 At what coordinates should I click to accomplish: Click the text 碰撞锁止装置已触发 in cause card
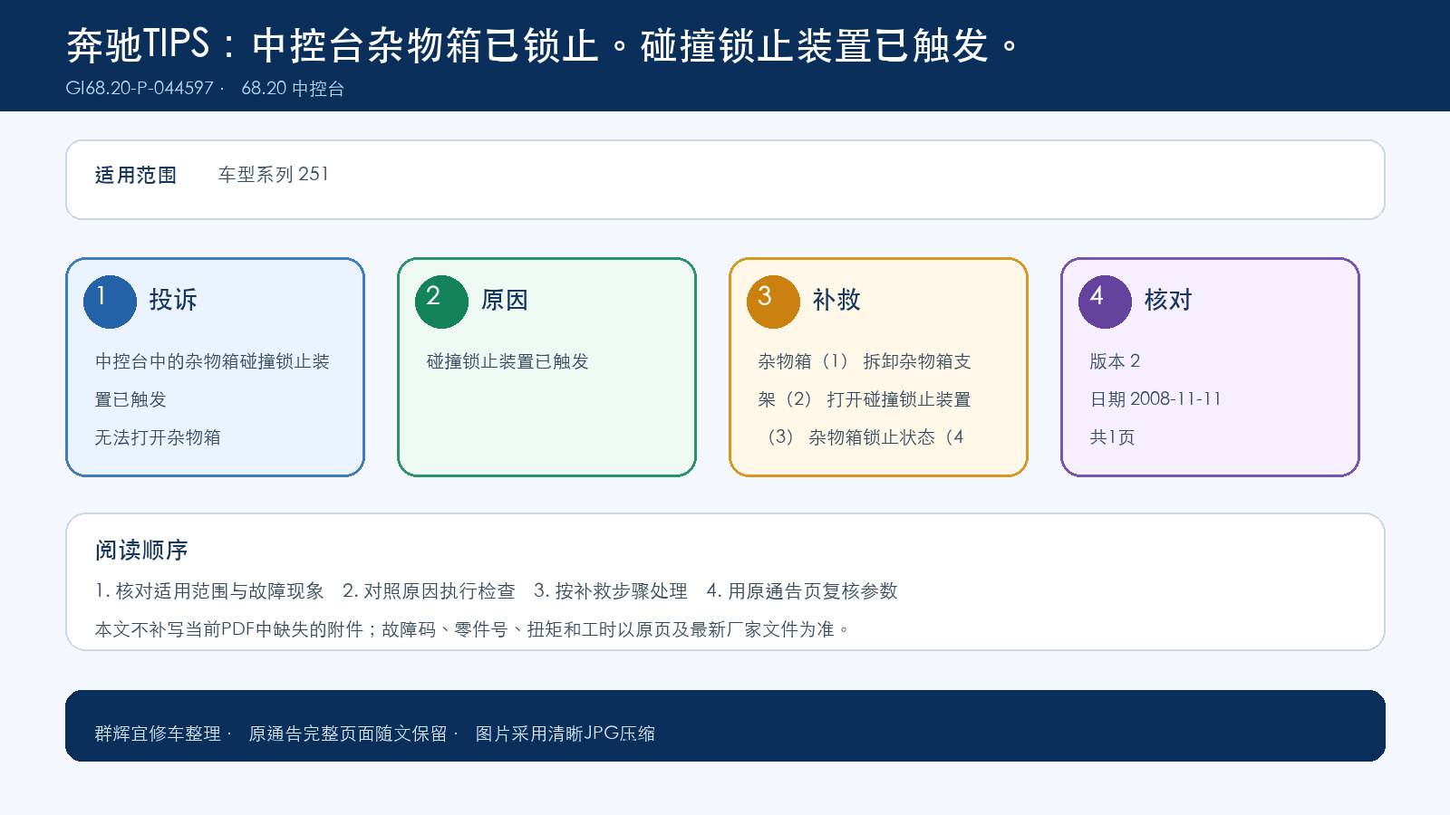pyautogui.click(x=507, y=361)
